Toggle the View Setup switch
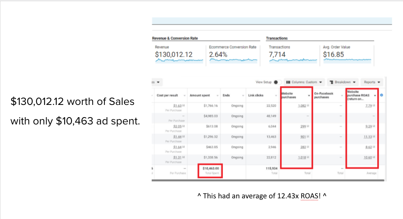The image size is (403, 219). [279, 82]
